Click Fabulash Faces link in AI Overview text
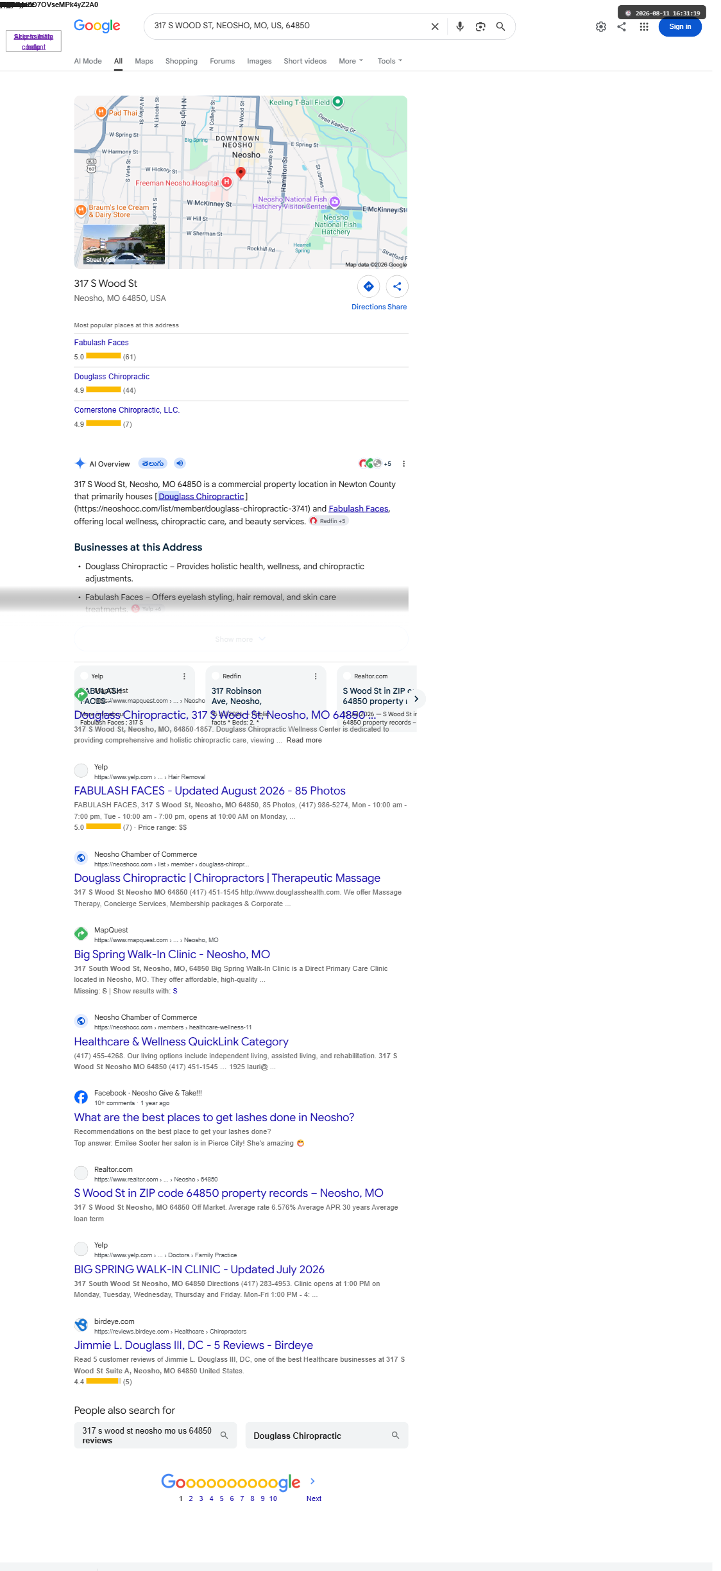The image size is (721, 1571). click(x=359, y=509)
